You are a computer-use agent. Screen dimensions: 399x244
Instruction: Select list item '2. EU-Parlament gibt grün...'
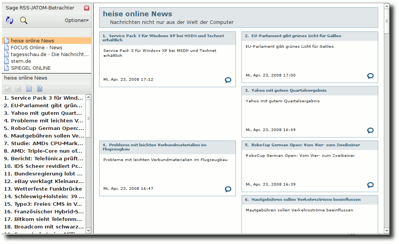(44, 105)
